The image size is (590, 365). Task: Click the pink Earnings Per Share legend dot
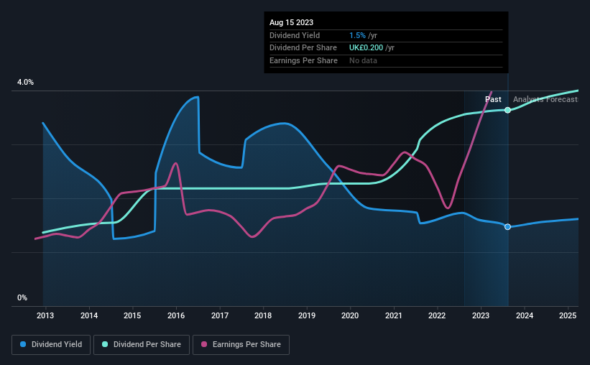pos(204,344)
